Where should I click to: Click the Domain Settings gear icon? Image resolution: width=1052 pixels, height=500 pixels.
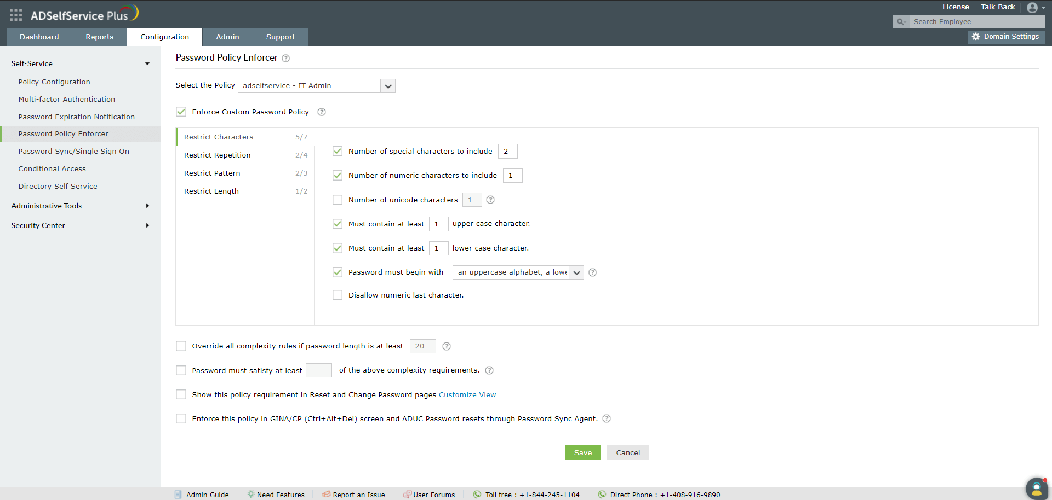point(977,37)
